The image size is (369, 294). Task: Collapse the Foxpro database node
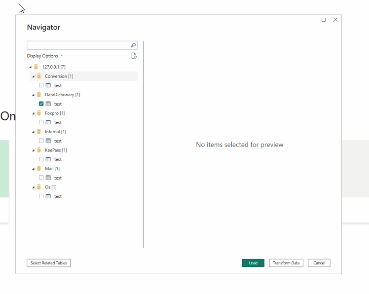33,113
